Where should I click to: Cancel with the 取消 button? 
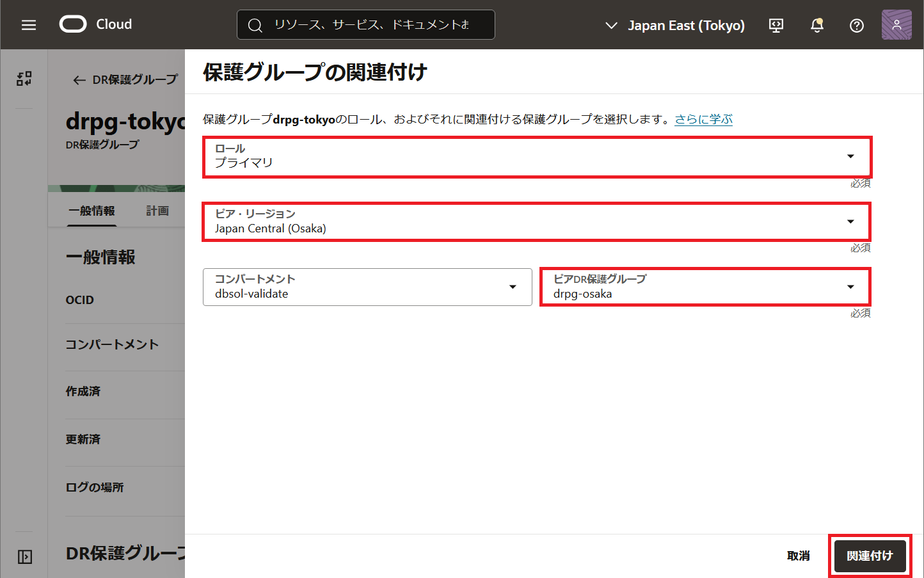pyautogui.click(x=798, y=556)
